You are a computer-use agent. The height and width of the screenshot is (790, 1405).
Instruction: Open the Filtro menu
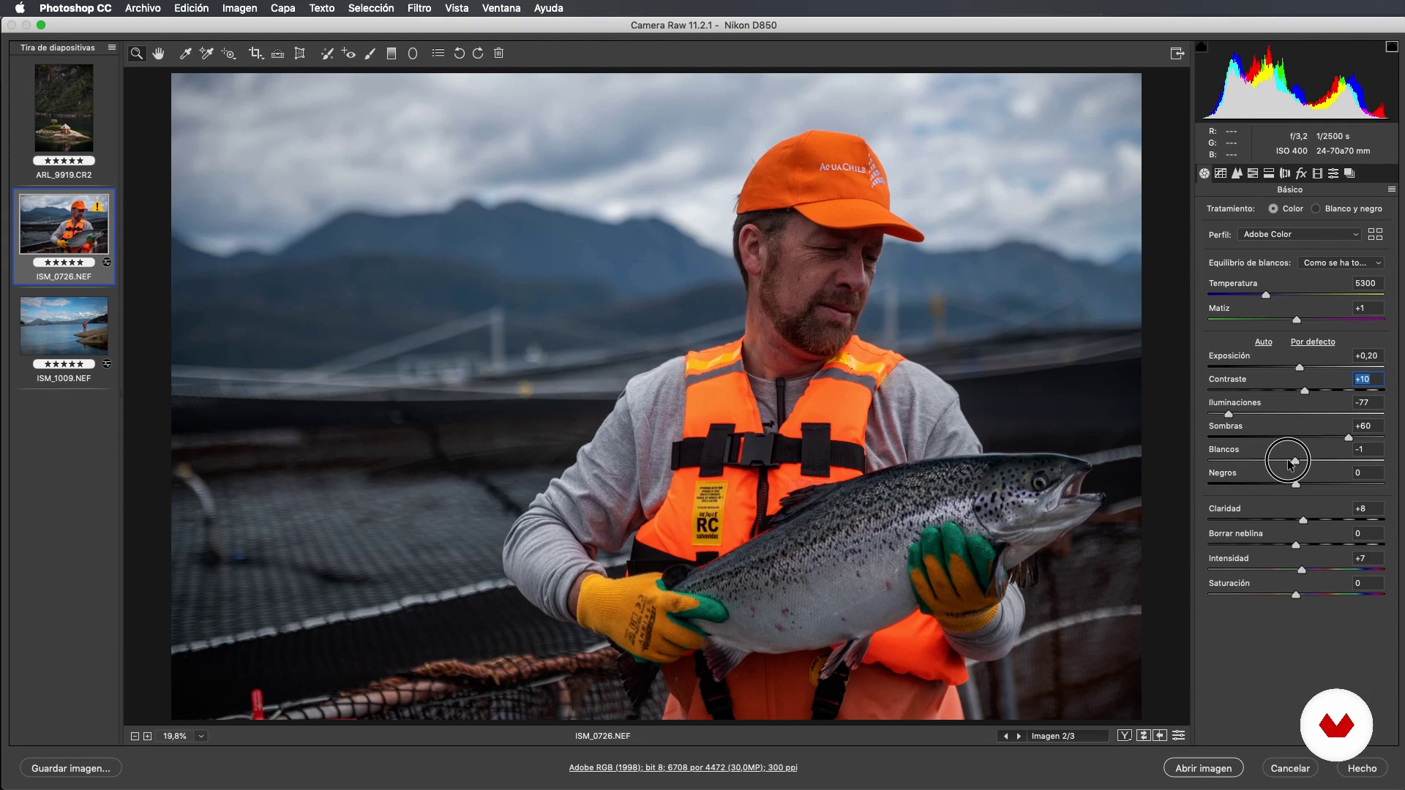pyautogui.click(x=419, y=8)
